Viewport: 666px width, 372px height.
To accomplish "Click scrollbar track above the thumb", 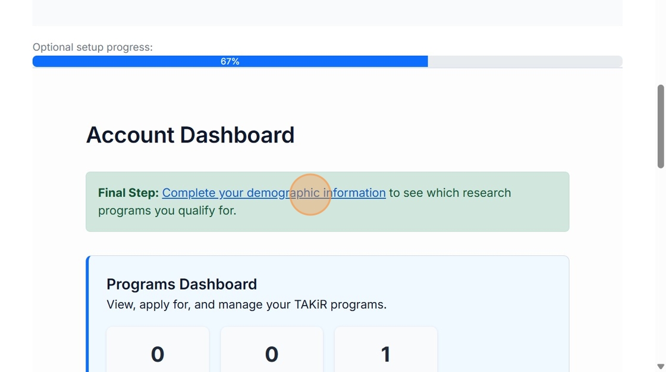I will pos(660,42).
